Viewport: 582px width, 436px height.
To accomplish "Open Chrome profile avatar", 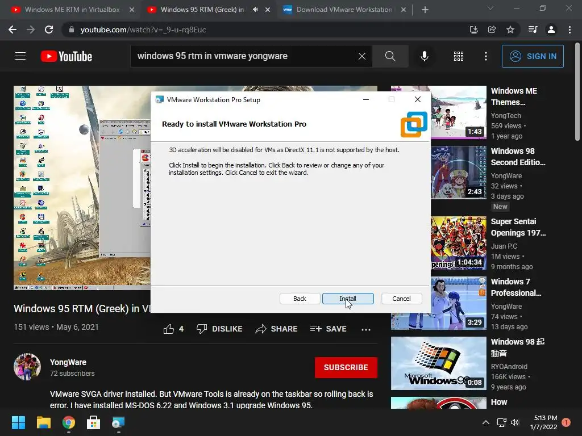I will (551, 30).
